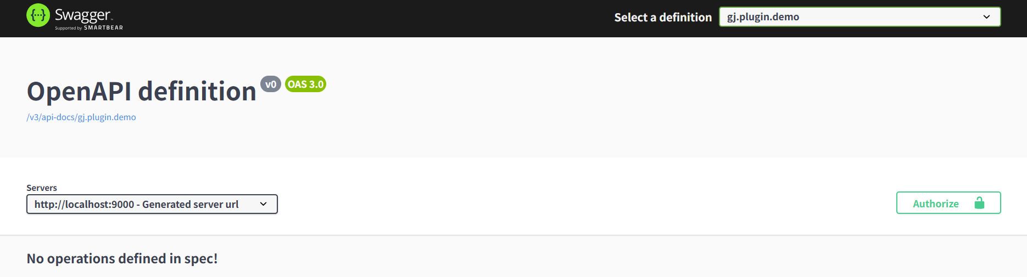The image size is (1027, 277).
Task: Click the word 'Authorize' inside the green button
Action: (x=935, y=203)
